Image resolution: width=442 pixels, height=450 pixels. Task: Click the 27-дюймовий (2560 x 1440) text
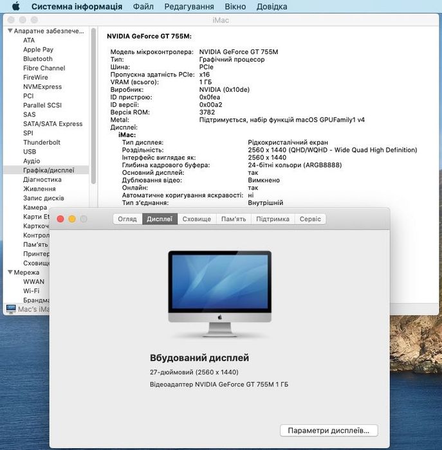(x=194, y=372)
